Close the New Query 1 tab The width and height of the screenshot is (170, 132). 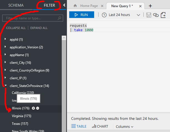pos(140,6)
